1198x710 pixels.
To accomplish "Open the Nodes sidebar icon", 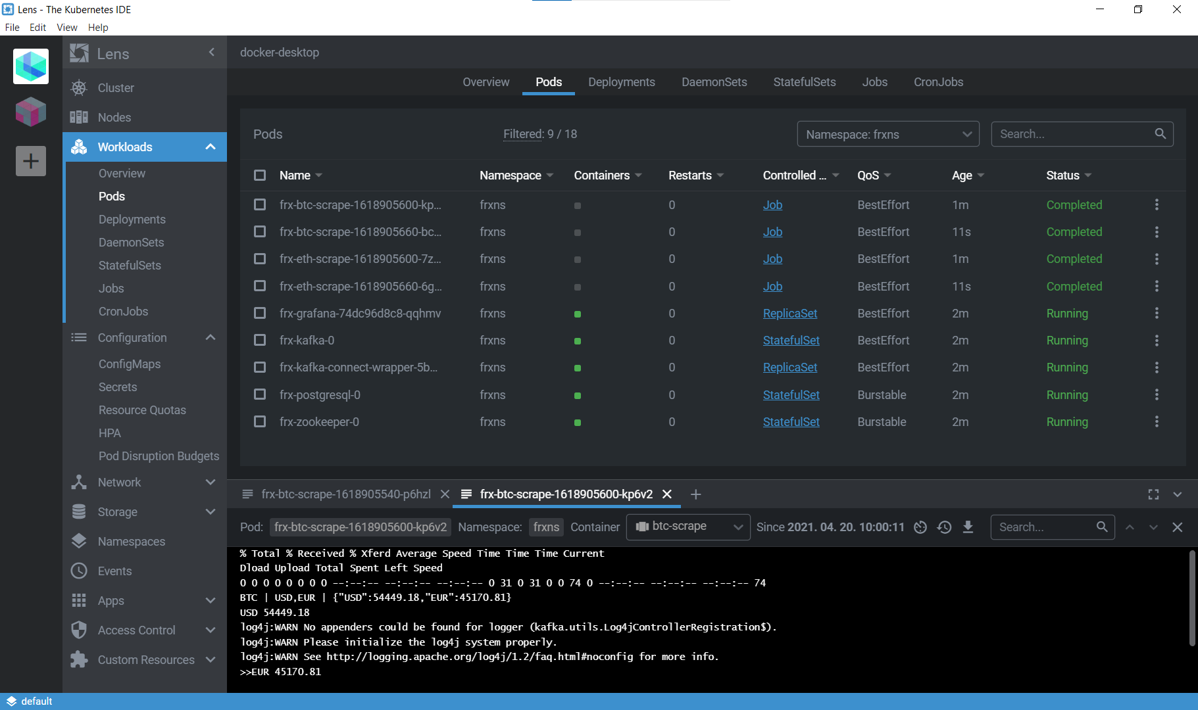I will point(79,117).
